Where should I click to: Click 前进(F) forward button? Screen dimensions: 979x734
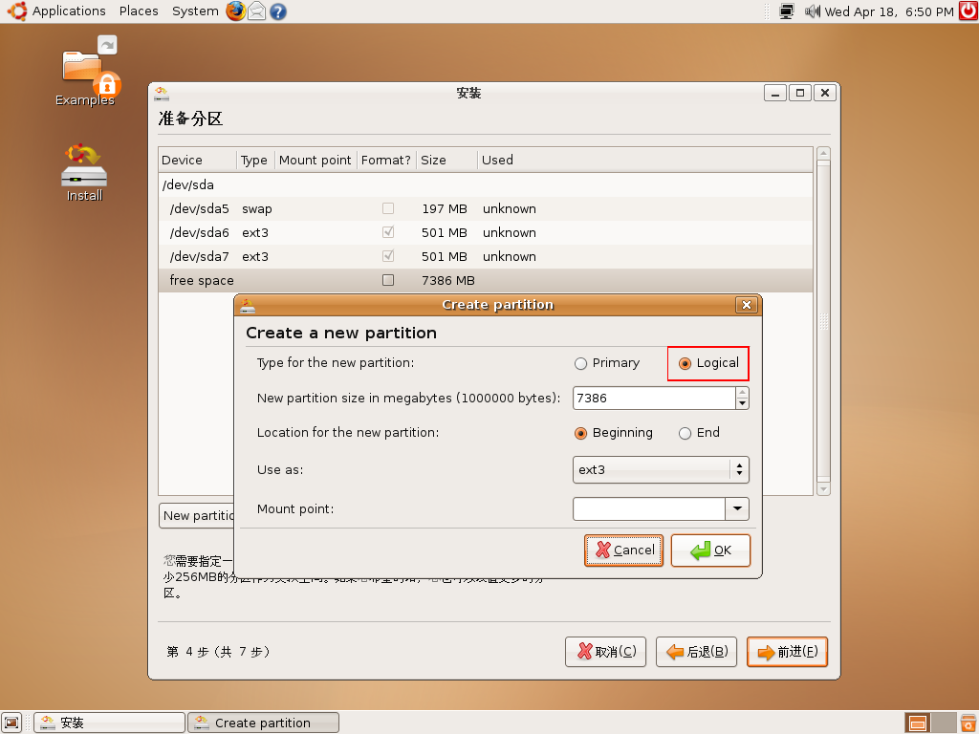click(788, 652)
